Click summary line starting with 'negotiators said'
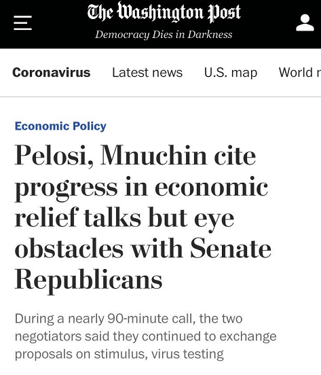This screenshot has height=375, width=321. [x=146, y=336]
